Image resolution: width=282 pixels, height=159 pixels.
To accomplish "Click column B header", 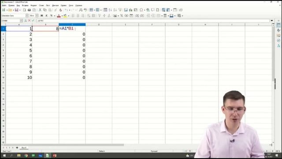I will 45,24.
